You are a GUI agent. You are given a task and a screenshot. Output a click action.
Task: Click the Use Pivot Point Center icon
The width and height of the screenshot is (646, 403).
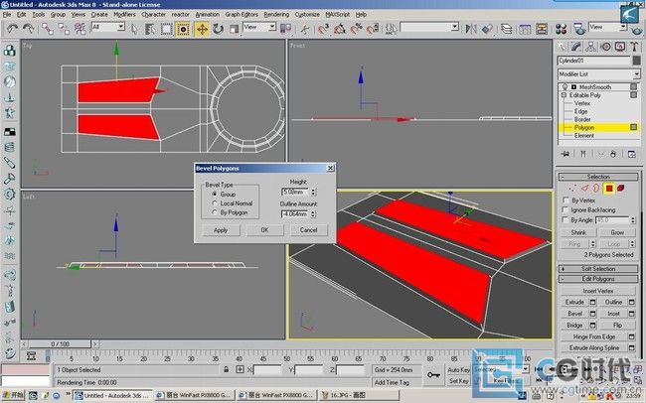pos(285,29)
